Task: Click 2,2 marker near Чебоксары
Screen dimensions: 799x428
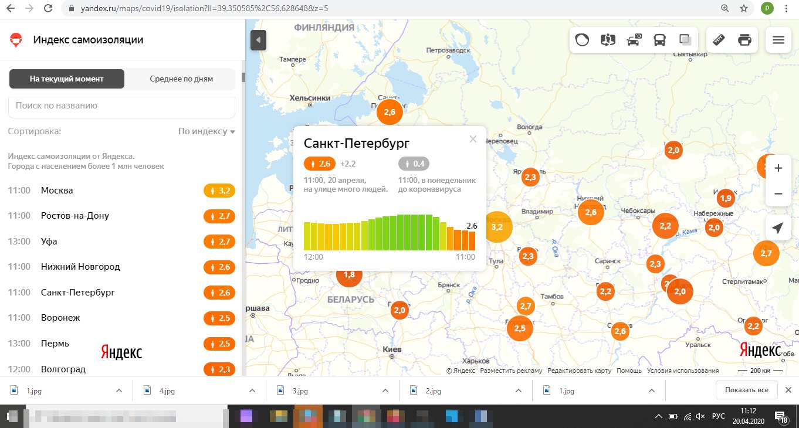Action: pos(665,226)
